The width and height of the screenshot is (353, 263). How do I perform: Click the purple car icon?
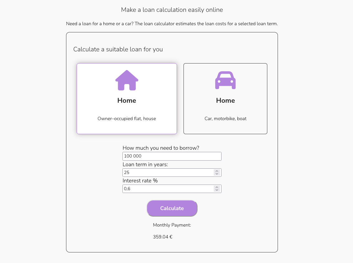225,80
